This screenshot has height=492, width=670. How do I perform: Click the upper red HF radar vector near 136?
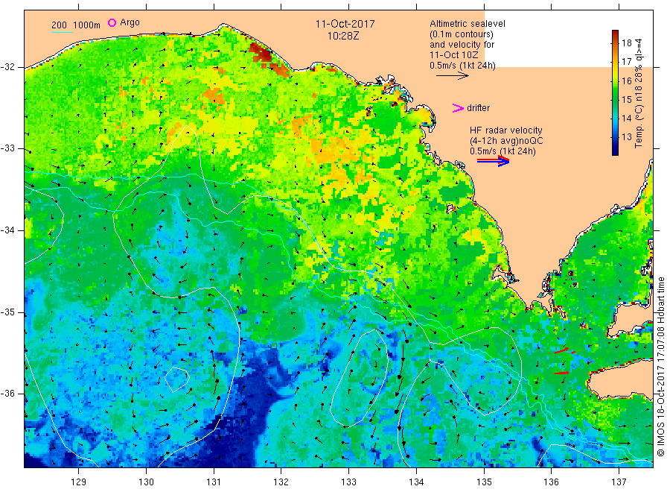[x=562, y=351]
